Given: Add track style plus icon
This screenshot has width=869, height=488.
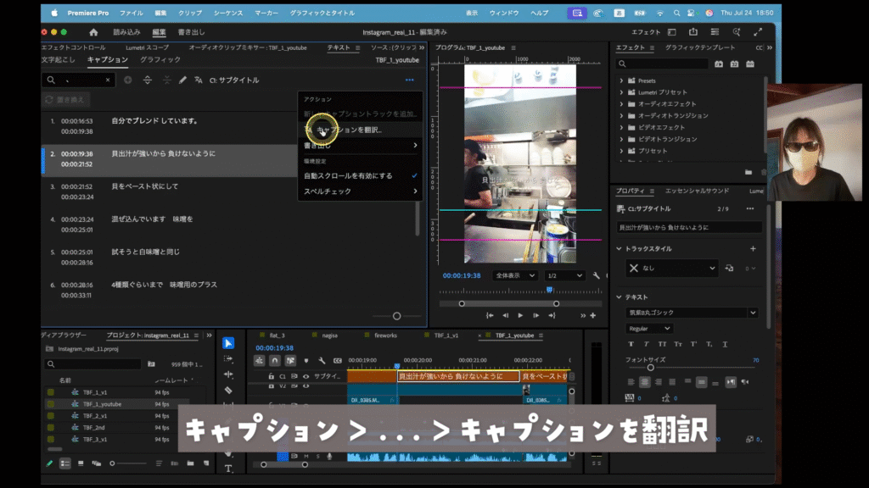Looking at the screenshot, I should point(754,249).
